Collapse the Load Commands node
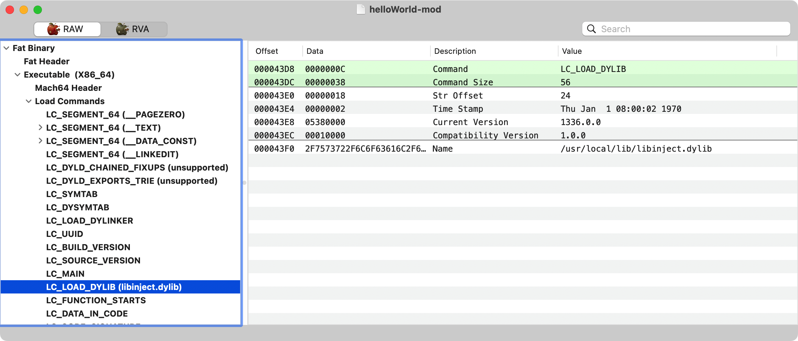Image resolution: width=798 pixels, height=341 pixels. pos(29,101)
